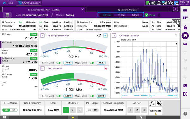Switch to the Spectrum Analyzer tab
Screen dimensions: 190x119
tap(128, 10)
